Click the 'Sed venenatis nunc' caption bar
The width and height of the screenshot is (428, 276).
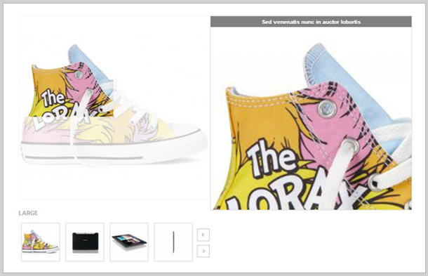tap(311, 22)
